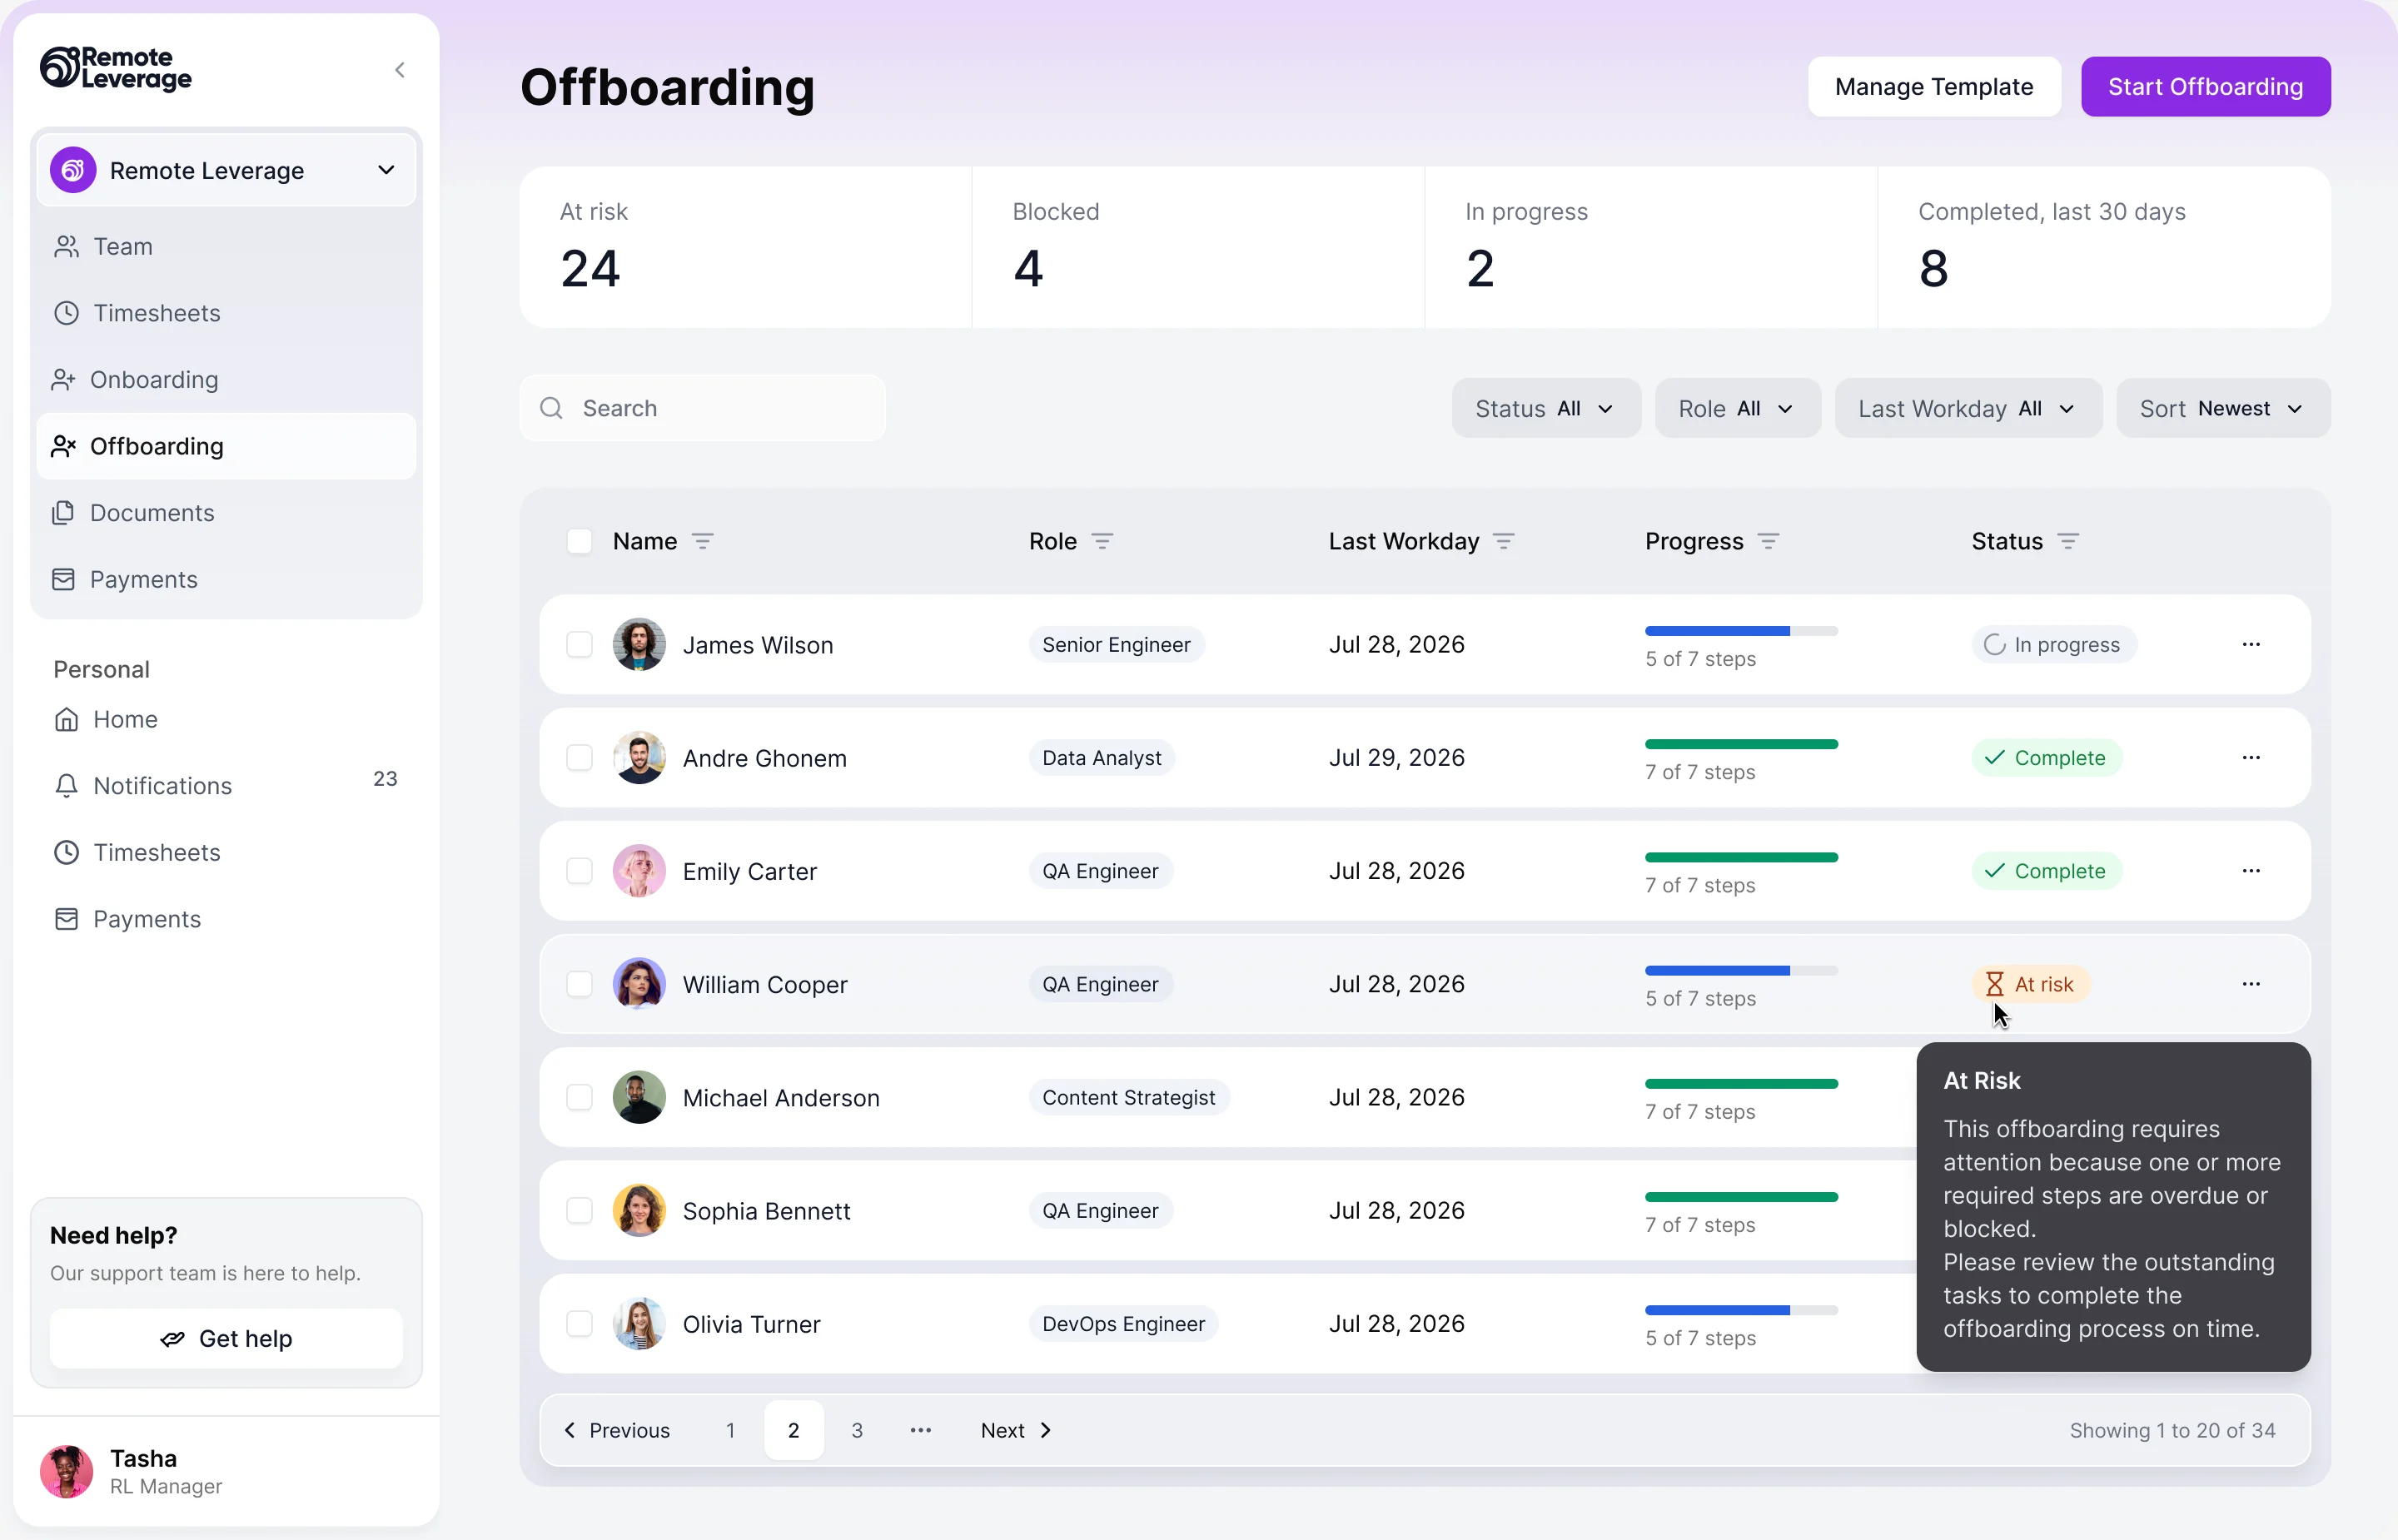Click the At risk 24 summary card
This screenshot has height=1540, width=2398.
[x=745, y=247]
